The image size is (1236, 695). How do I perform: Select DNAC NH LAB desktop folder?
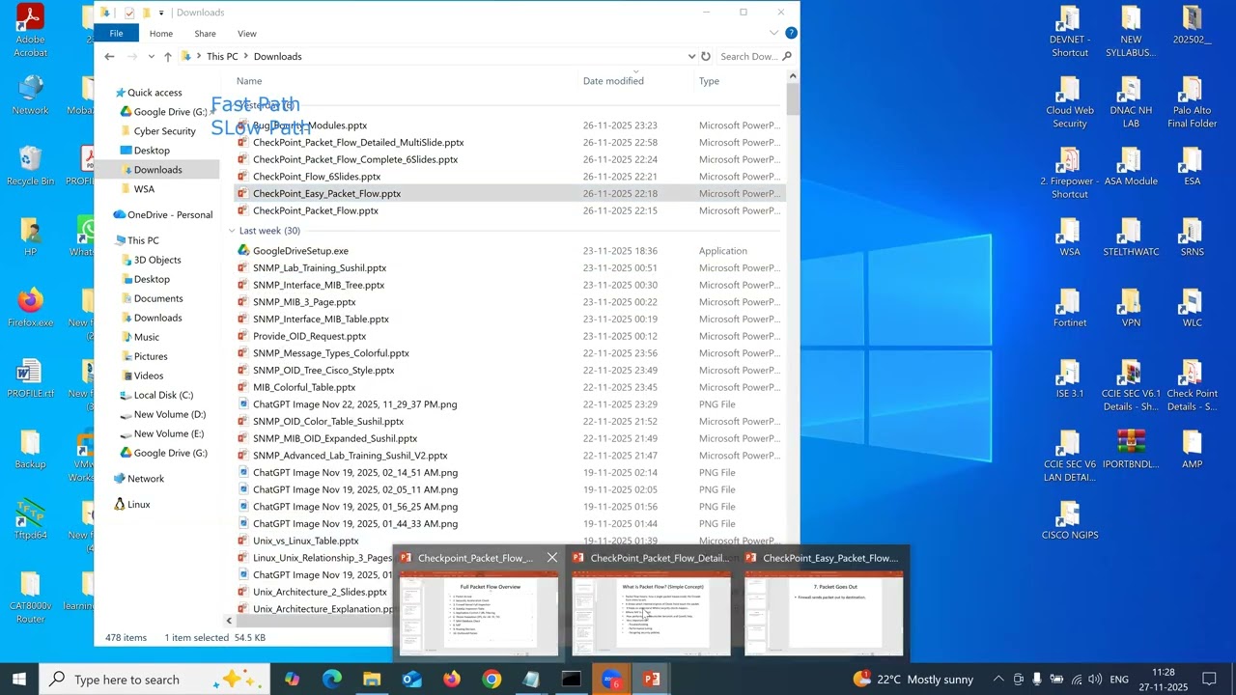[x=1131, y=101]
